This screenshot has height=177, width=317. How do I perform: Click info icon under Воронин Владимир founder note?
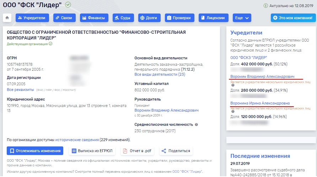[233, 85]
